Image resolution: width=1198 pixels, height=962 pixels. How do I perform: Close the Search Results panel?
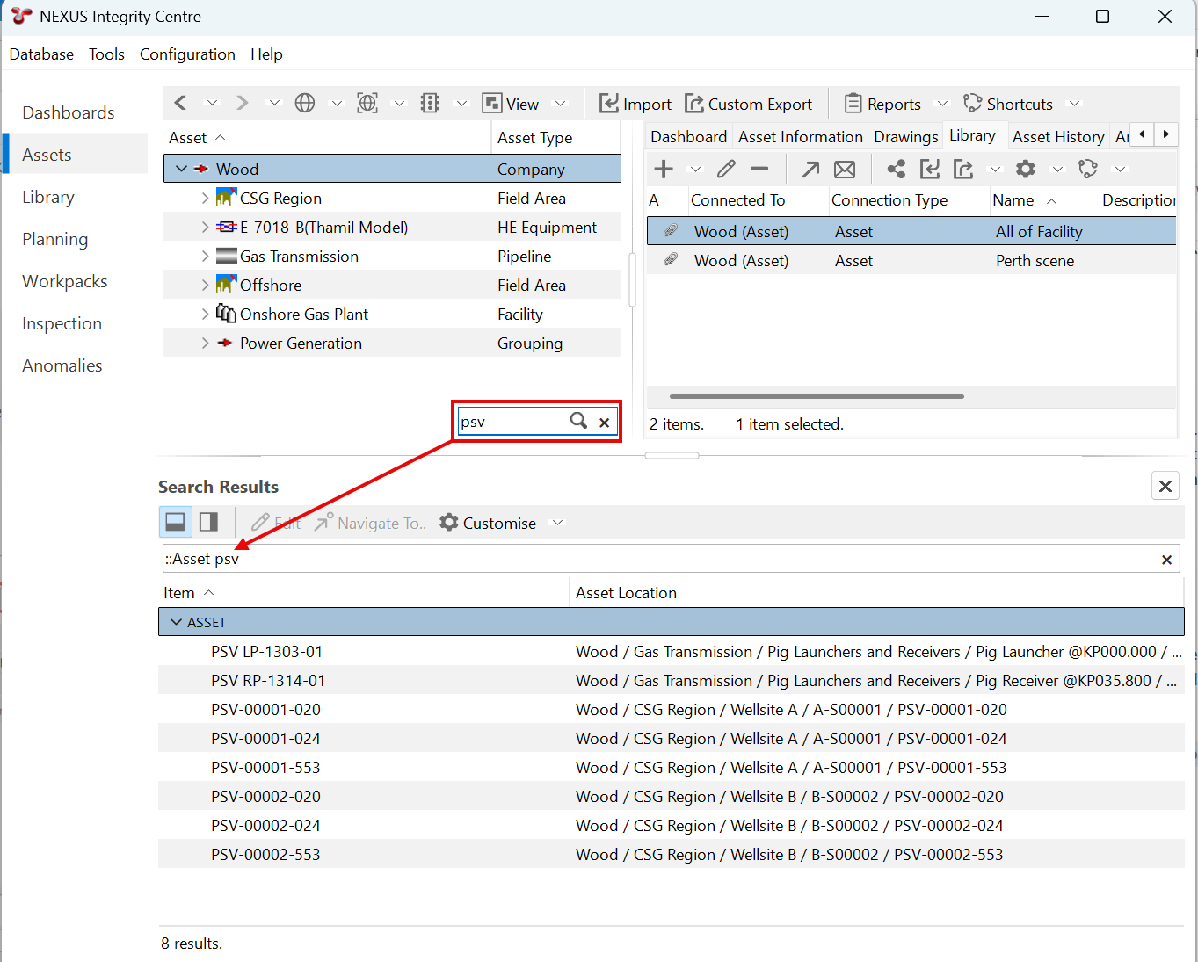coord(1165,486)
